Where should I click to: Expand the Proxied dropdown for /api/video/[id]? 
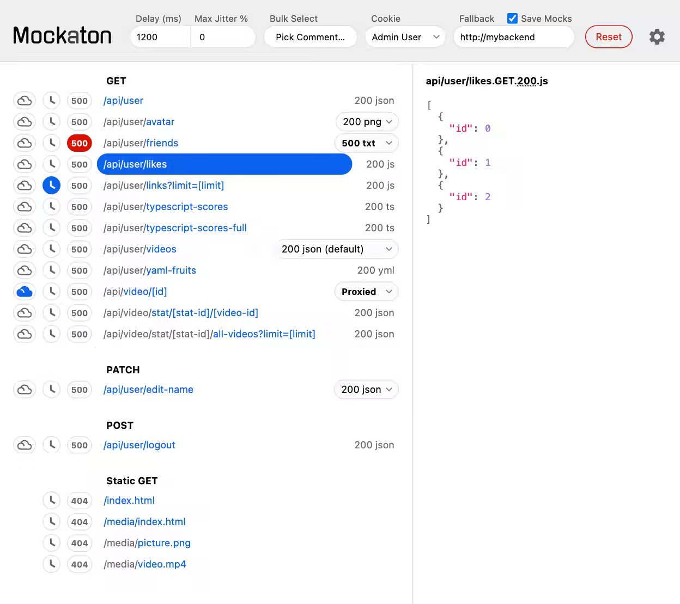366,291
